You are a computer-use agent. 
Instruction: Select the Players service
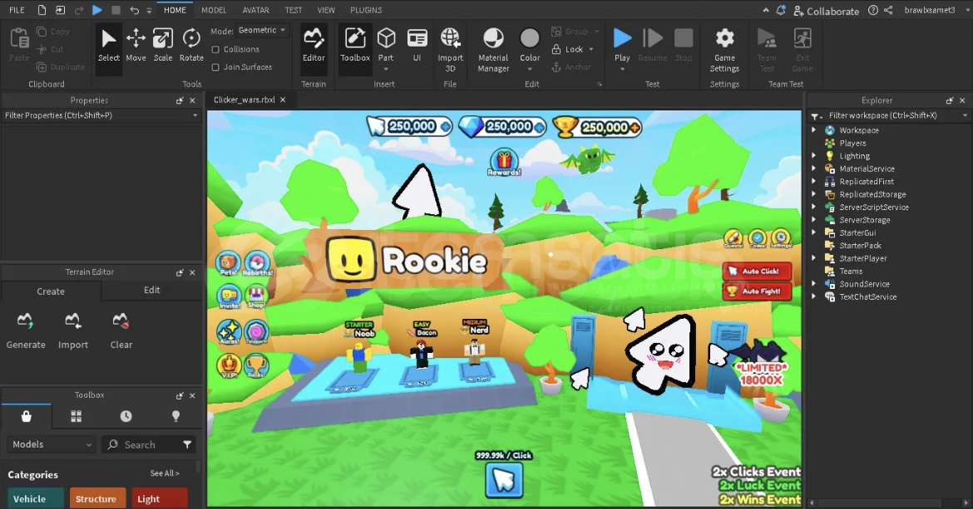point(852,143)
